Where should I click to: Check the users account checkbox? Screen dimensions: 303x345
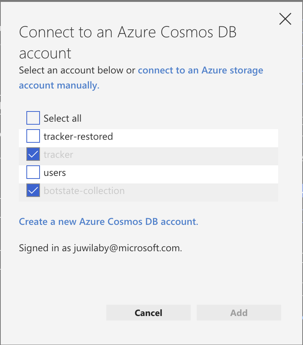(x=33, y=172)
